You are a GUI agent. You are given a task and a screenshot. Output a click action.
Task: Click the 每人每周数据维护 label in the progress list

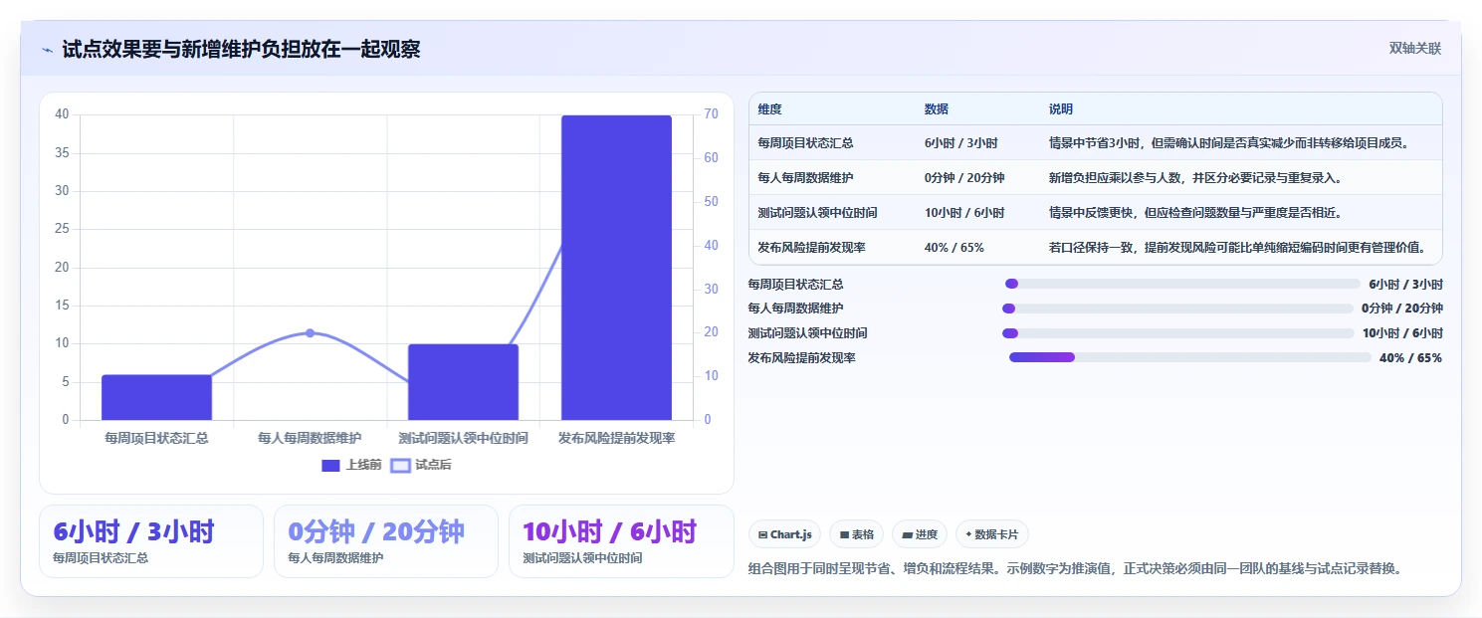(795, 309)
